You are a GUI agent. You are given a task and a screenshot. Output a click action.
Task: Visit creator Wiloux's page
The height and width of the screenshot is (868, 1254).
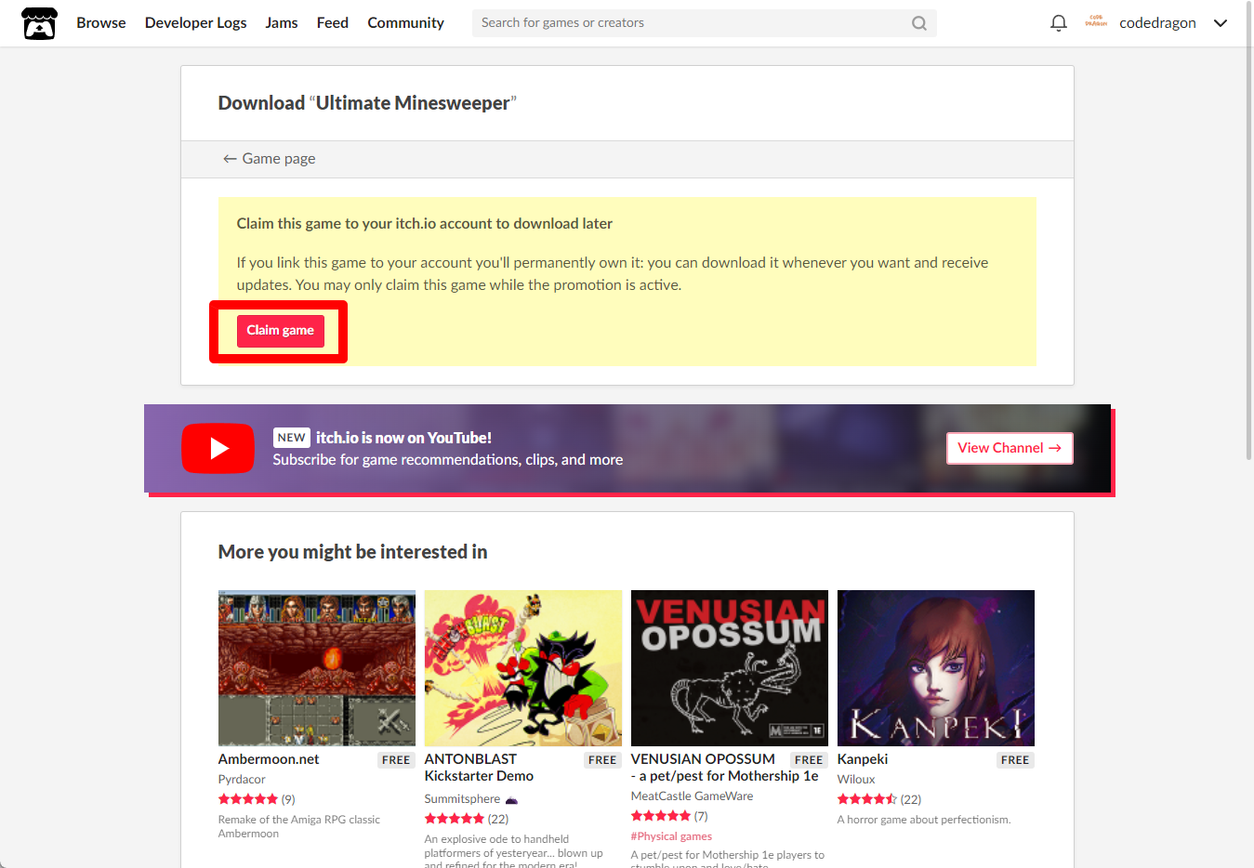[x=856, y=780]
